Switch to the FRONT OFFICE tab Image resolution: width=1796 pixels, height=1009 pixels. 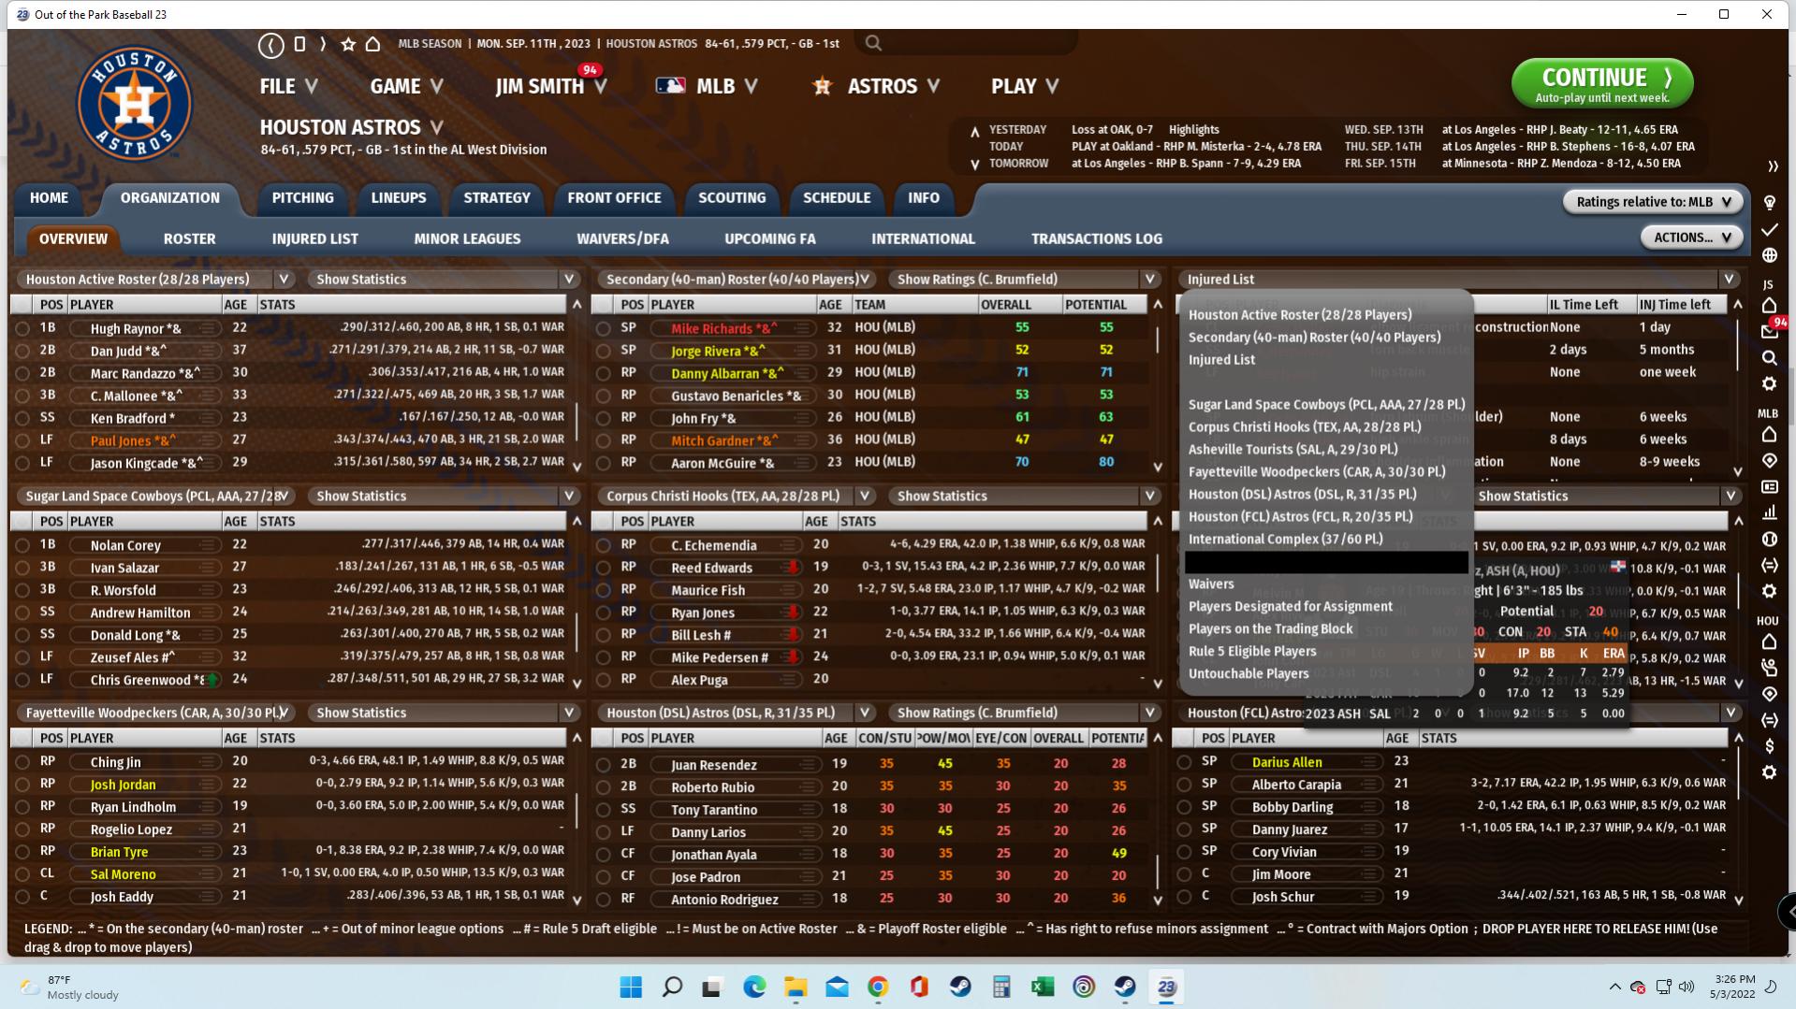click(614, 198)
